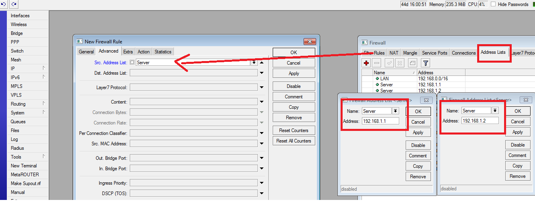The image size is (535, 214).
Task: Click the Comment icon in Firewall toolbar
Action: coord(412,63)
